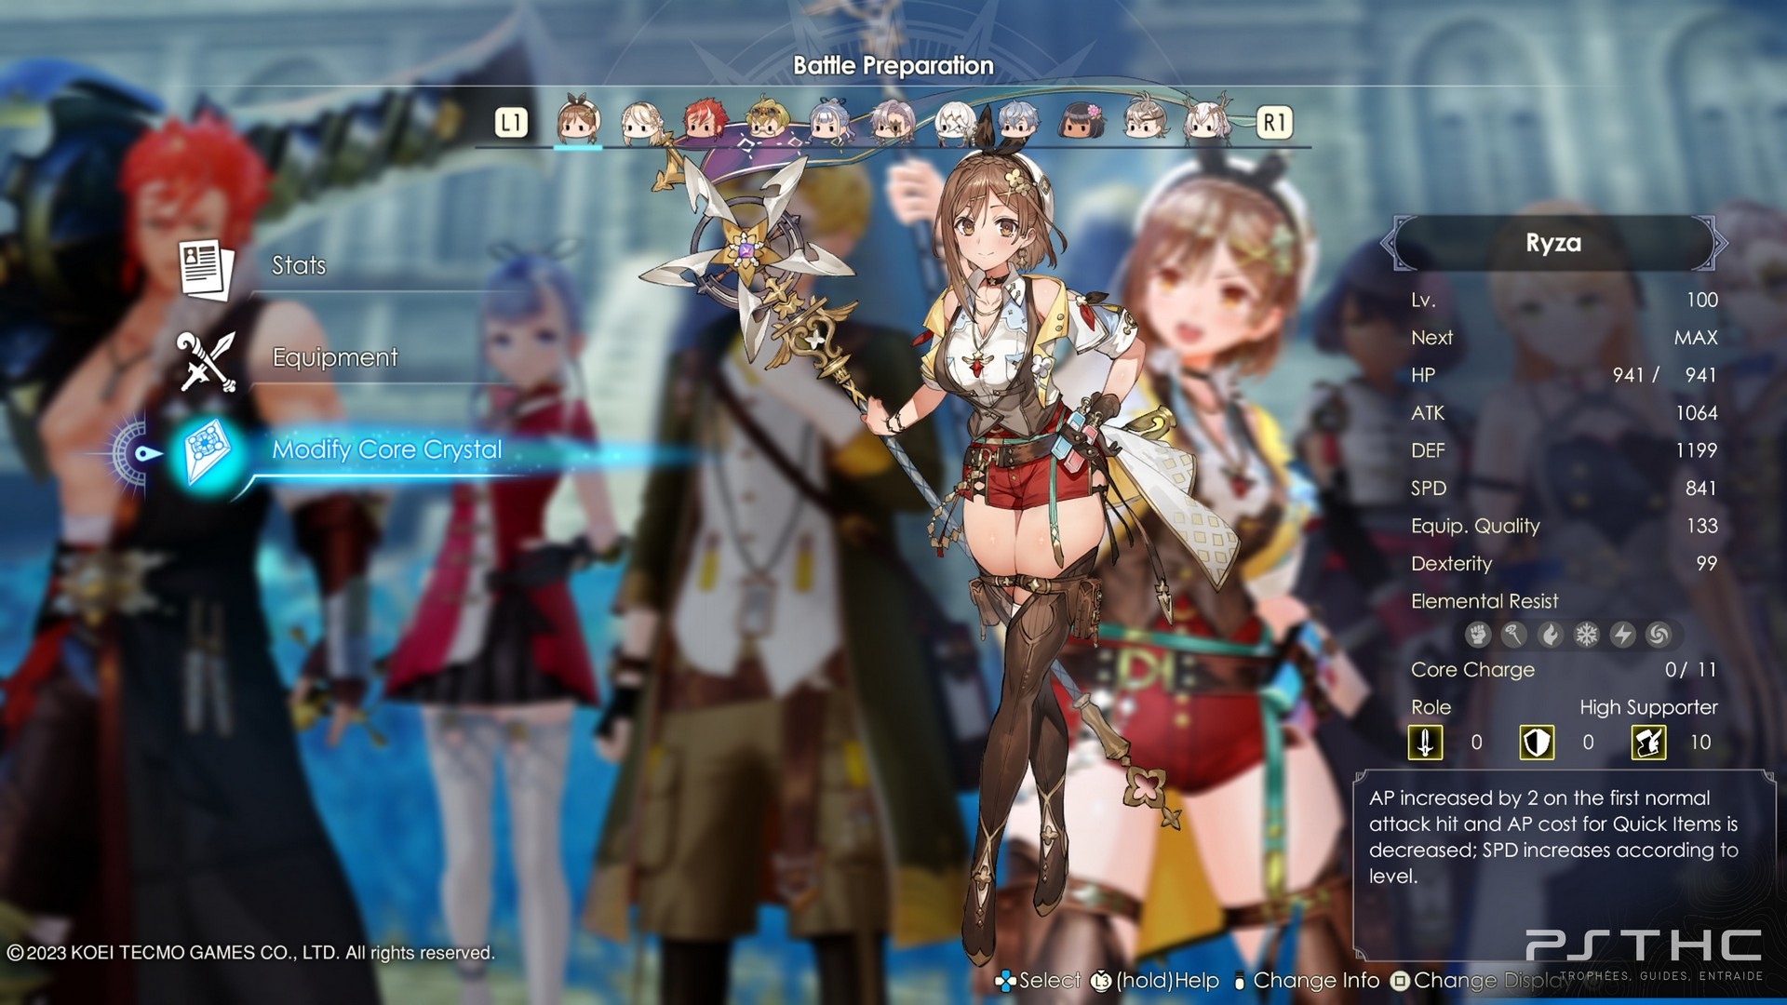Click the wind swirl resist icon
This screenshot has width=1787, height=1005.
(x=1658, y=635)
